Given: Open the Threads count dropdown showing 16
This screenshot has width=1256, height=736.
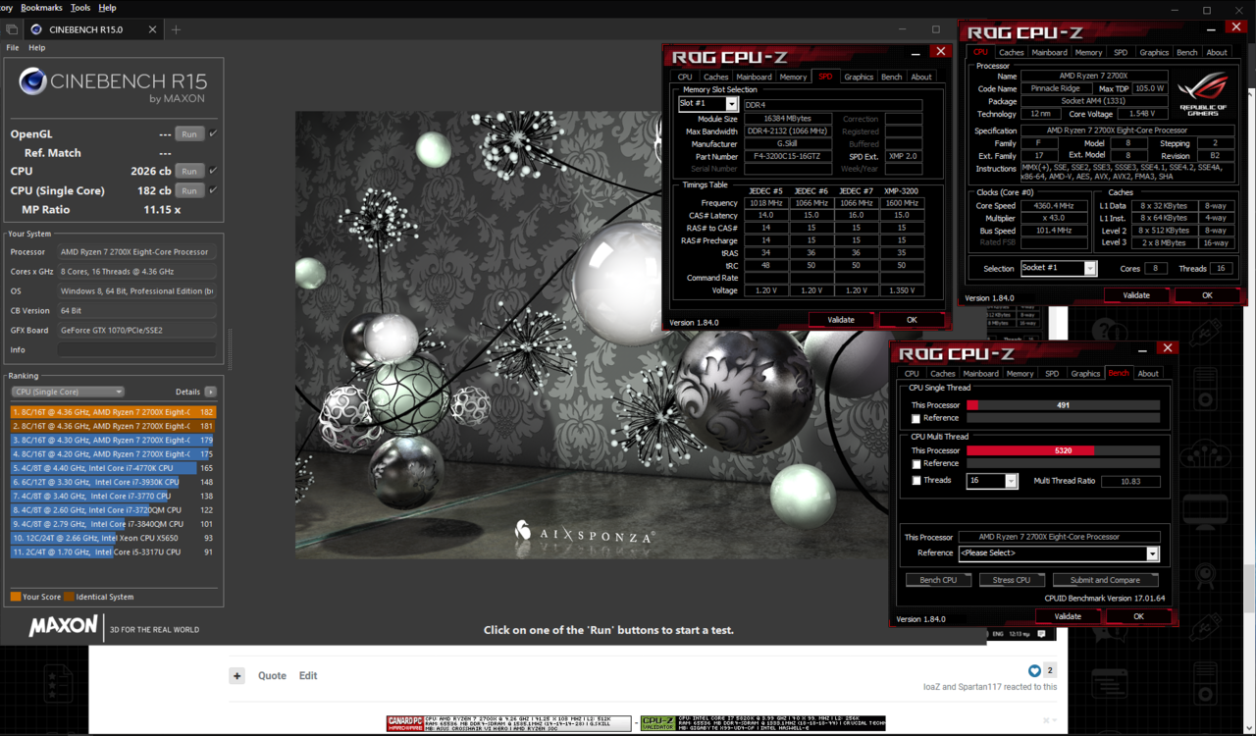Looking at the screenshot, I should point(992,481).
